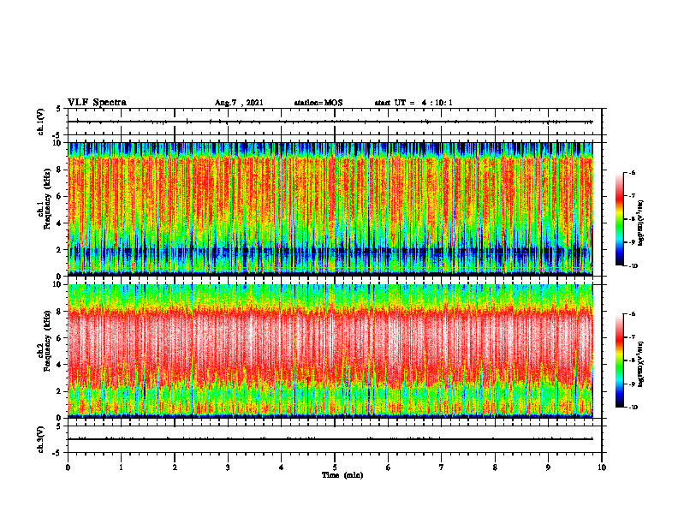Click the "6" tick on time axis
This screenshot has width=678, height=524.
[389, 467]
